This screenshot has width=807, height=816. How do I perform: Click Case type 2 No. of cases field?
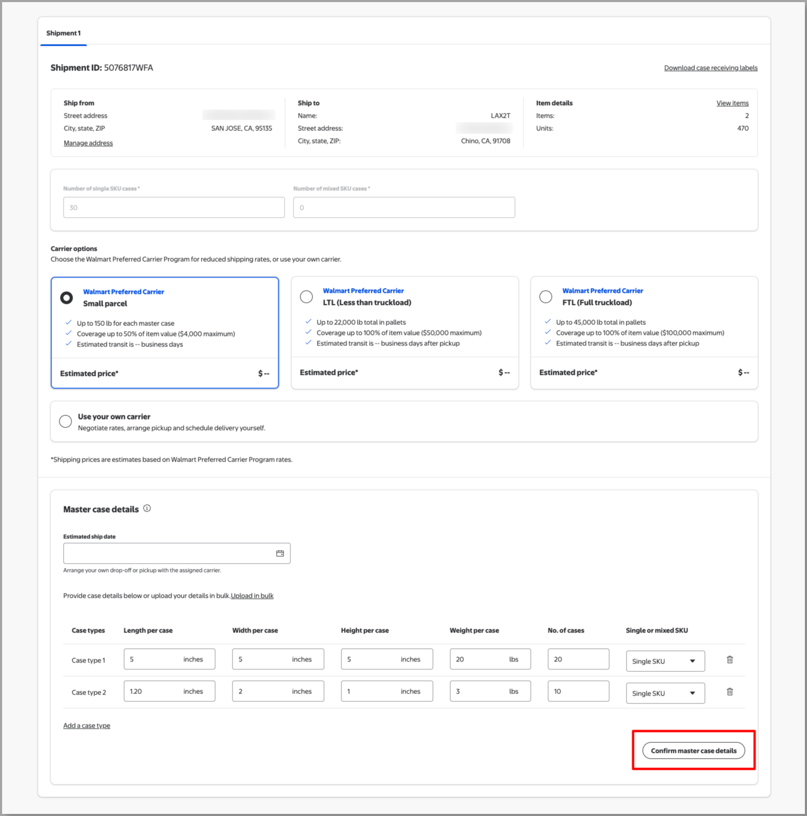(x=578, y=691)
